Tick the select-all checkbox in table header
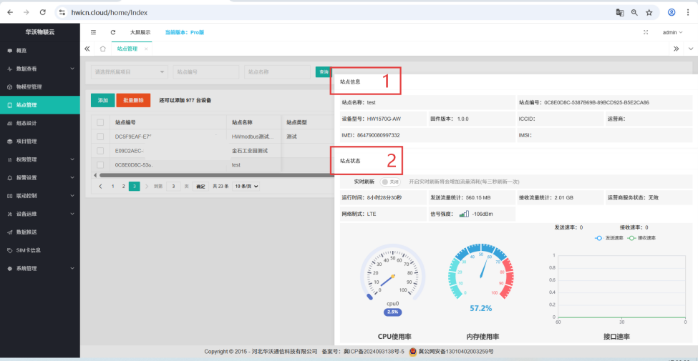Screen dimensions: 698x361 [x=100, y=122]
